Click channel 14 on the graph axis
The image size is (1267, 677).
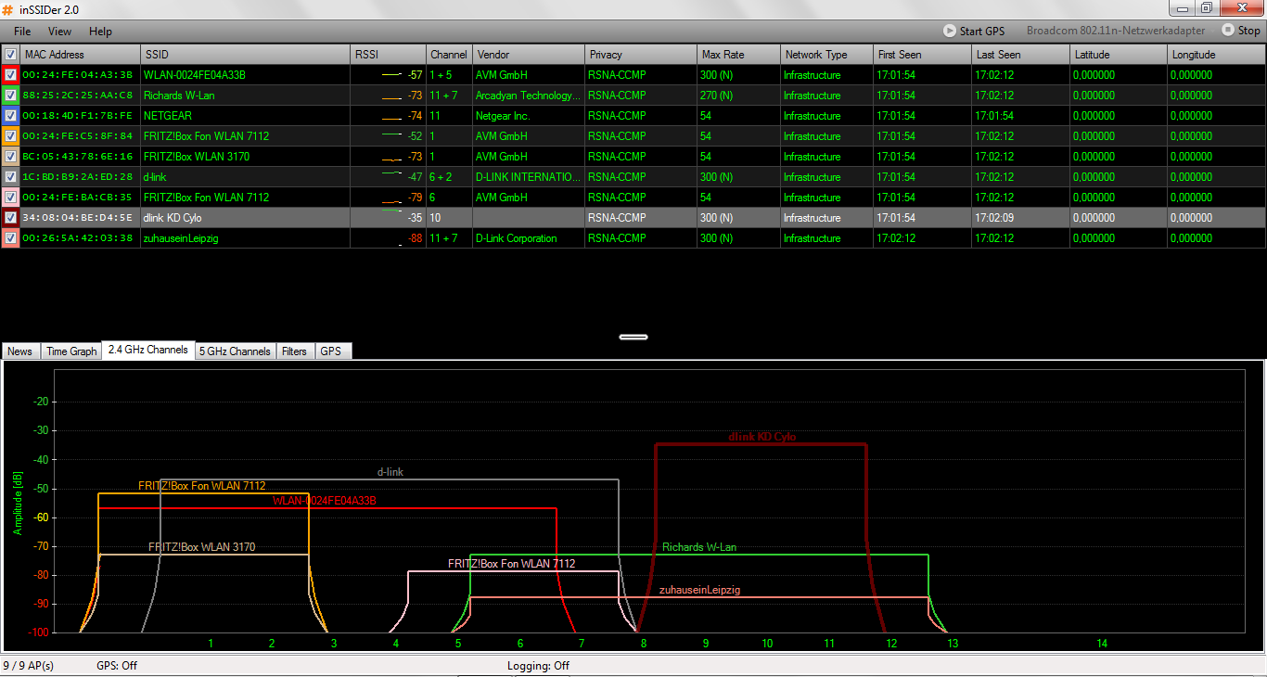click(x=1102, y=644)
